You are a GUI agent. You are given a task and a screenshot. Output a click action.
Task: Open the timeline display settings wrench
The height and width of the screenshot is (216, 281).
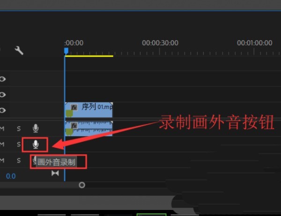[x=19, y=50]
